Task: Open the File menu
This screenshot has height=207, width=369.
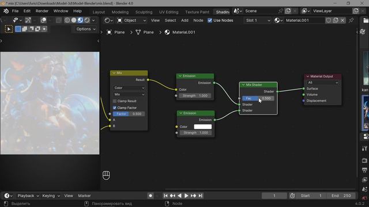Action: (15, 11)
